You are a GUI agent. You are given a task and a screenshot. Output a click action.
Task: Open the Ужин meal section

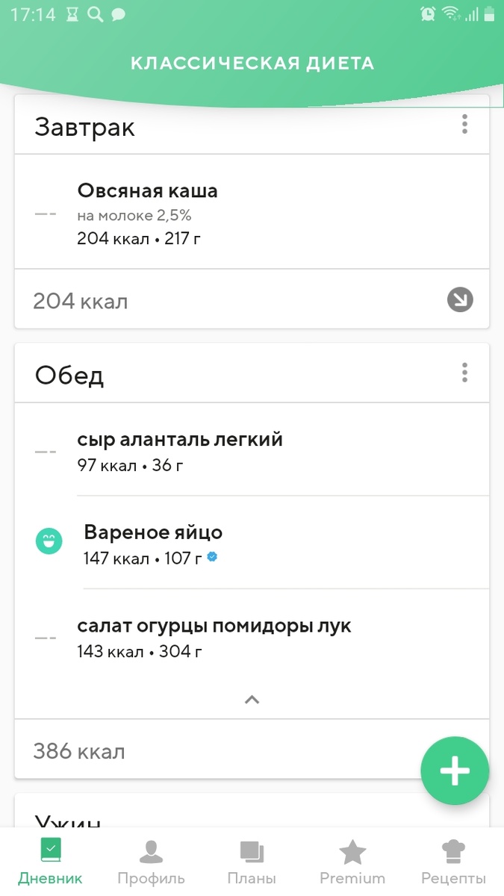(69, 820)
